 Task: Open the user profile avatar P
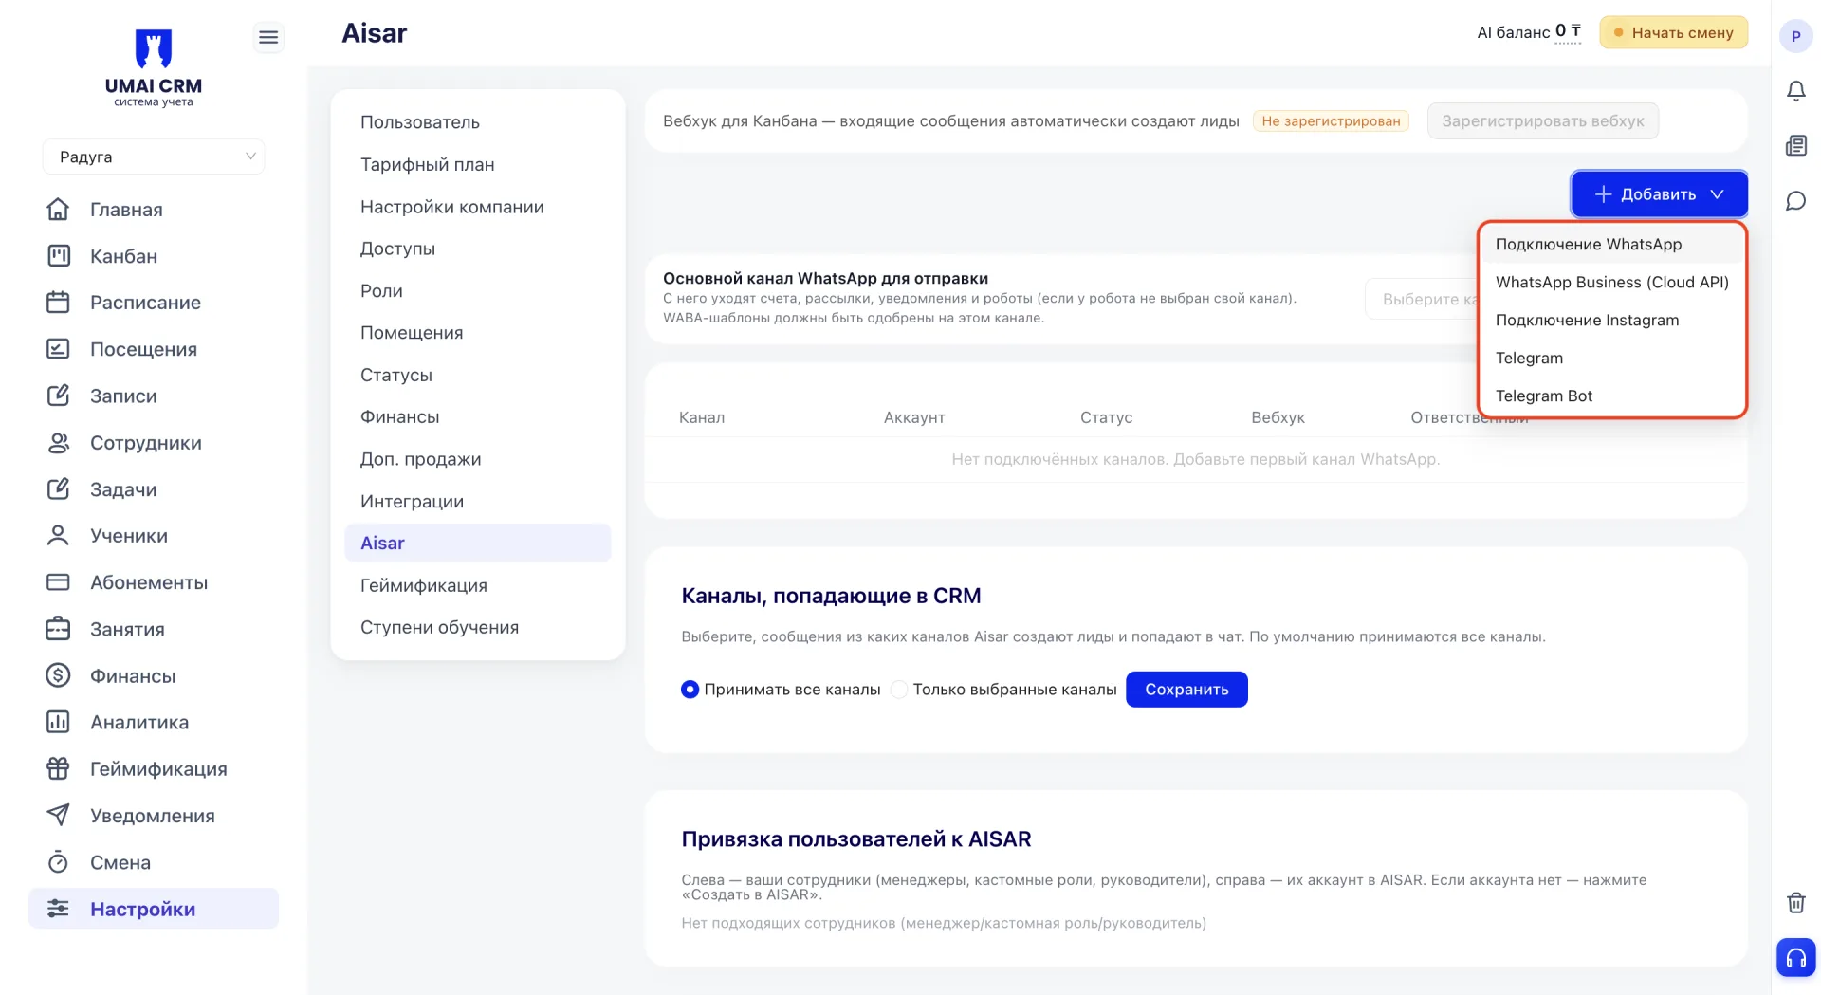[1795, 36]
